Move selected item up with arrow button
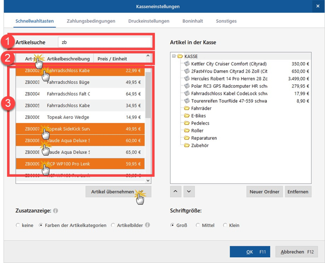Image resolution: width=325 pixels, height=263 pixels. 176,192
